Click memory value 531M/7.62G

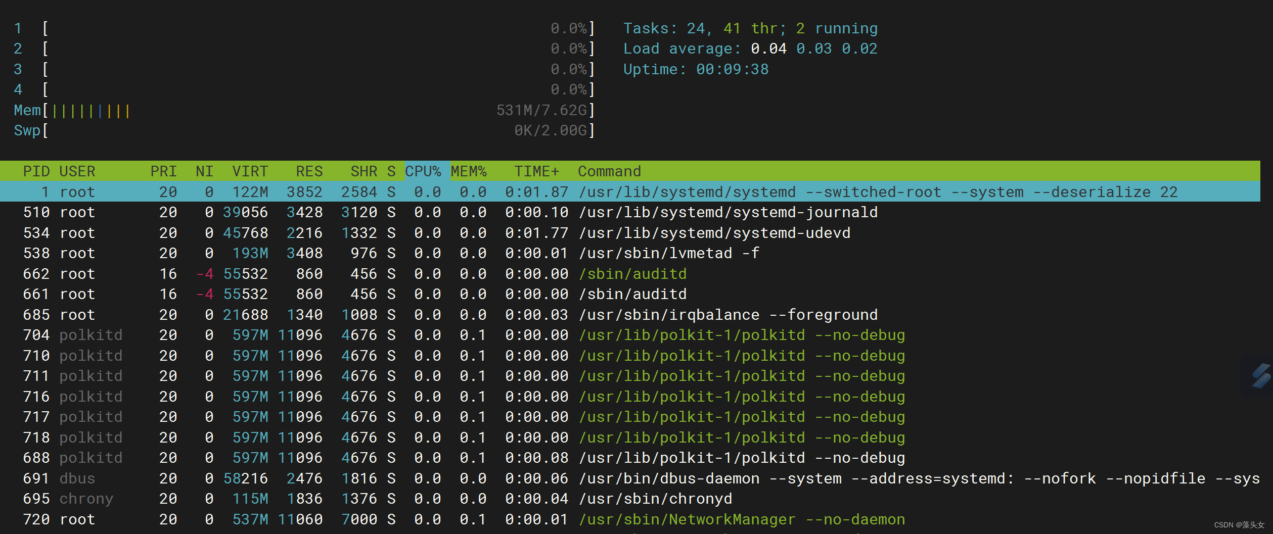tap(541, 110)
